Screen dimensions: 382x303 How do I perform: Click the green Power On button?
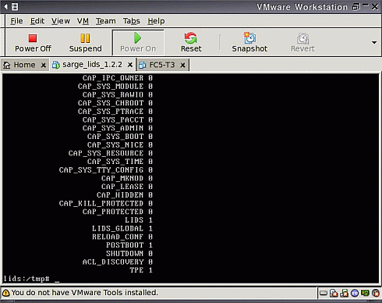pos(138,42)
